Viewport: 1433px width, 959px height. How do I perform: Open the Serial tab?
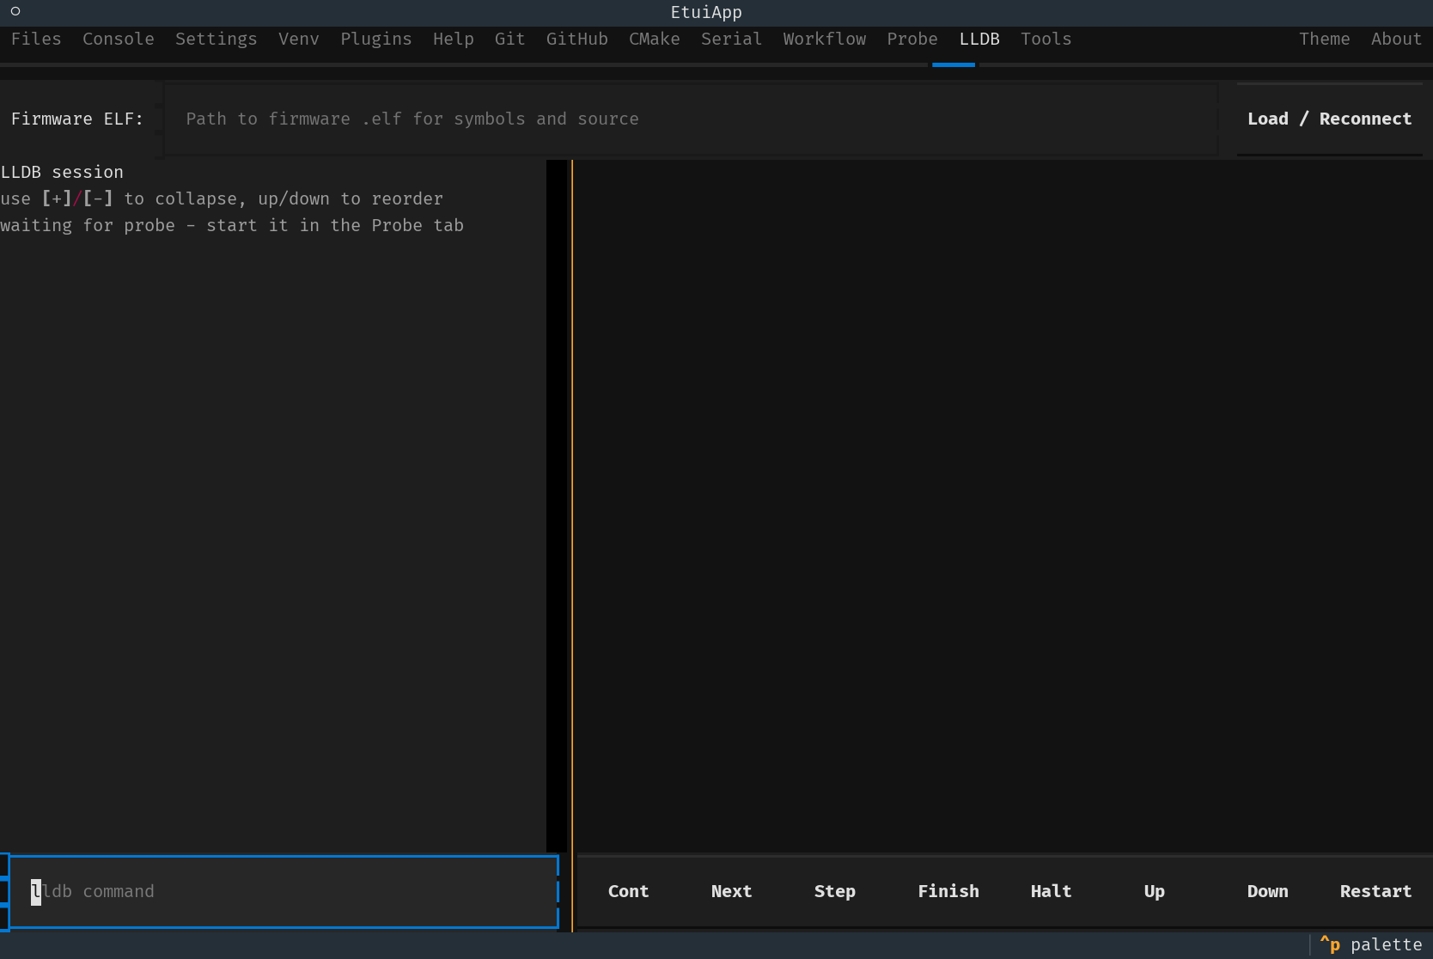(x=732, y=39)
